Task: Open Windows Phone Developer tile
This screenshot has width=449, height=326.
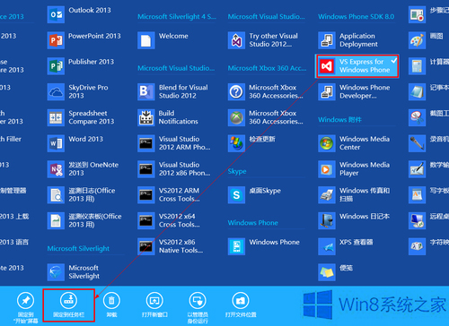Action: coord(355,91)
